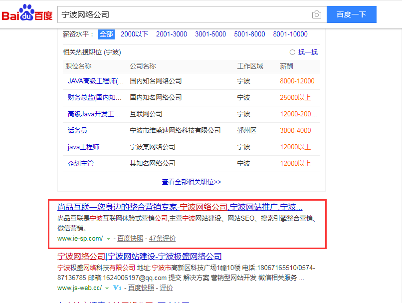
Task: Click salary text 25000以上
Action: coord(295,97)
